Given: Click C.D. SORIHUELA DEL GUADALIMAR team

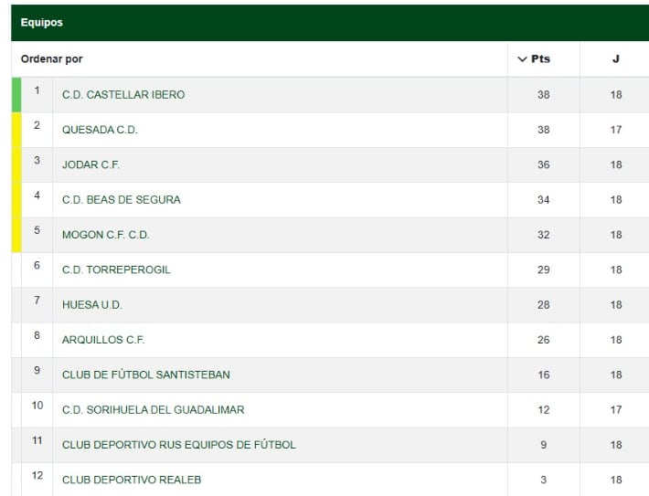Looking at the screenshot, I should point(153,410).
